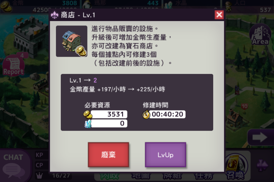Select the 任務 bottom tab

click(x=204, y=176)
